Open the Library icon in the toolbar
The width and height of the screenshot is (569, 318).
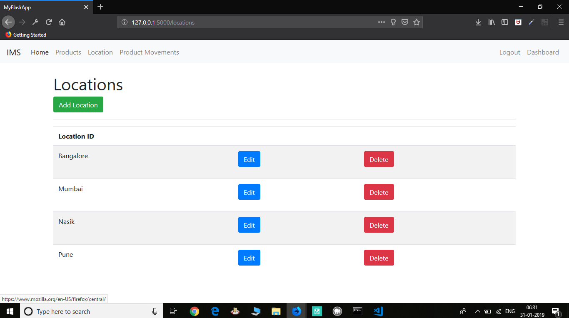pyautogui.click(x=491, y=22)
